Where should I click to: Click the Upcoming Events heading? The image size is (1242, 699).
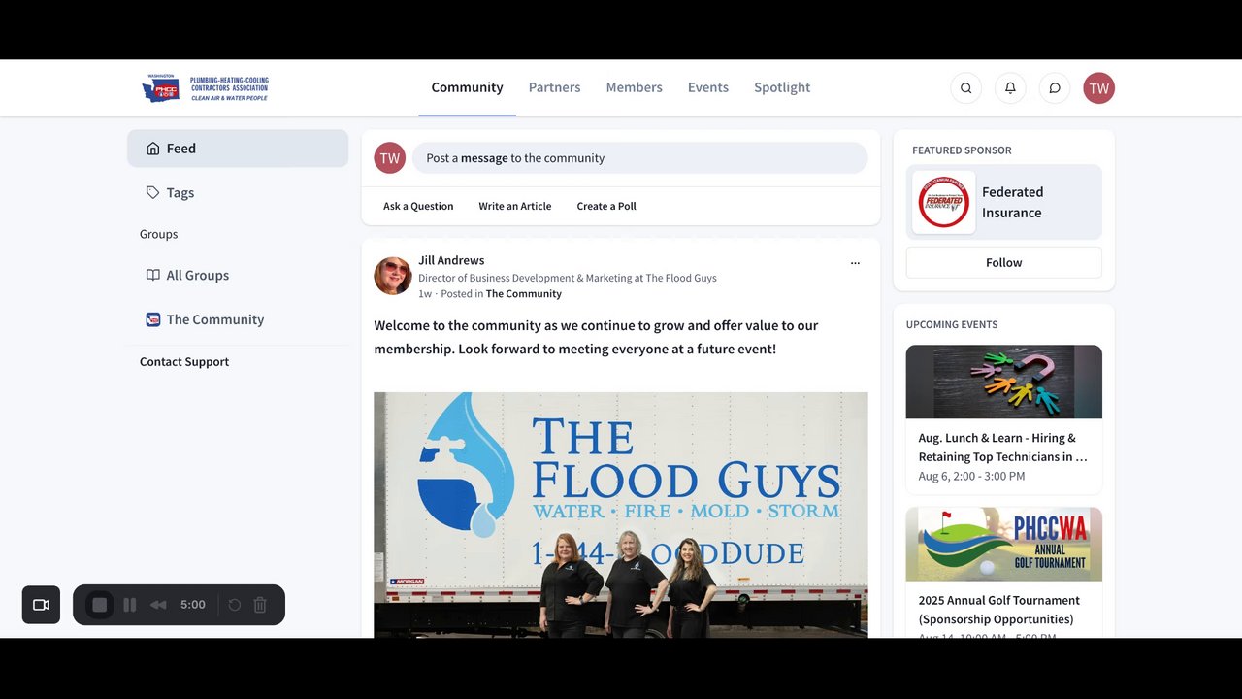[952, 325]
